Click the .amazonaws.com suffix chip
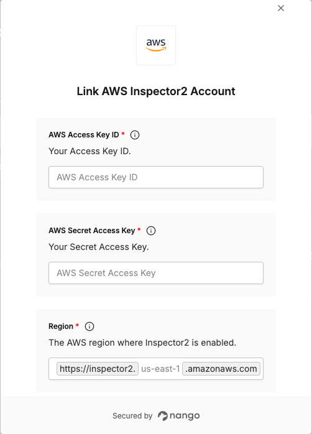This screenshot has height=434, width=312. 221,369
